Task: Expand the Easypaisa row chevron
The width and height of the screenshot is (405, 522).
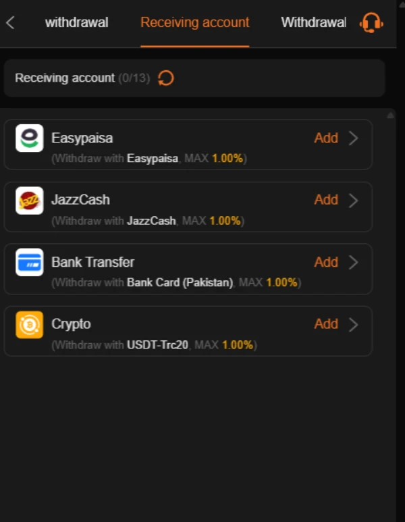Action: [x=354, y=138]
